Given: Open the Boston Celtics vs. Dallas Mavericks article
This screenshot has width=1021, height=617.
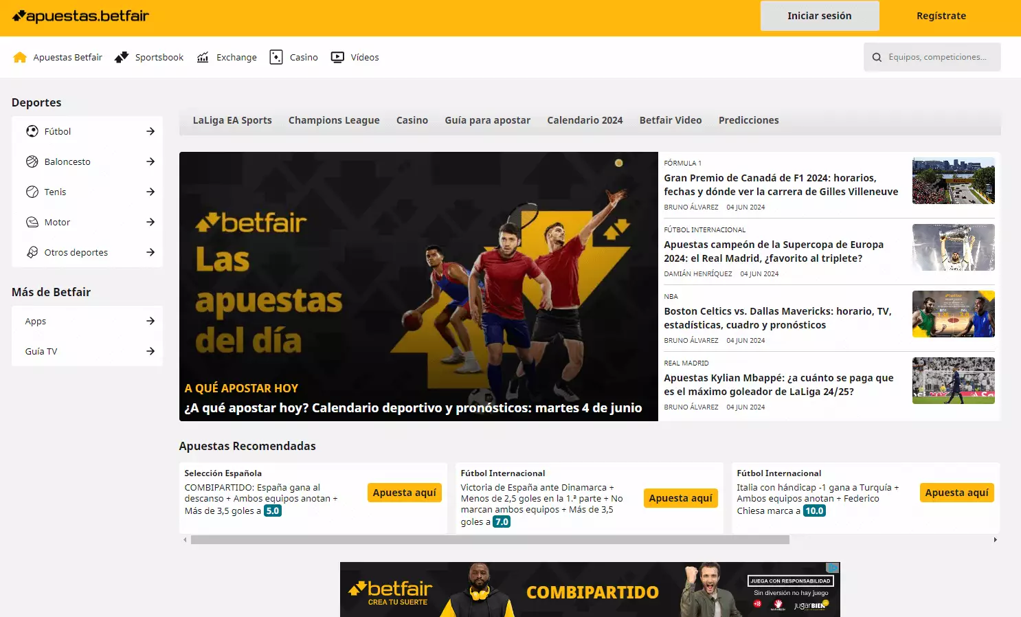Looking at the screenshot, I should pyautogui.click(x=778, y=318).
